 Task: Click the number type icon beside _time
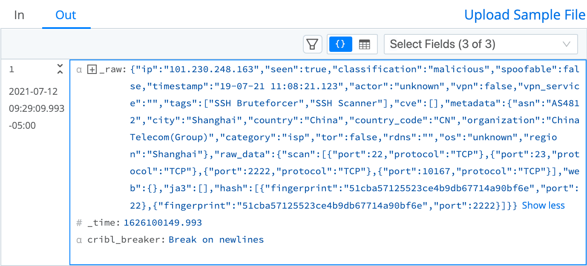(79, 223)
